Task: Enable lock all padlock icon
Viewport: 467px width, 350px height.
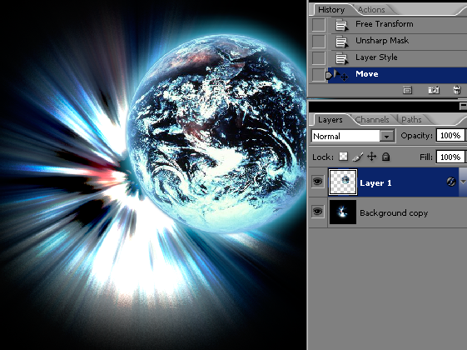Action: click(x=386, y=157)
